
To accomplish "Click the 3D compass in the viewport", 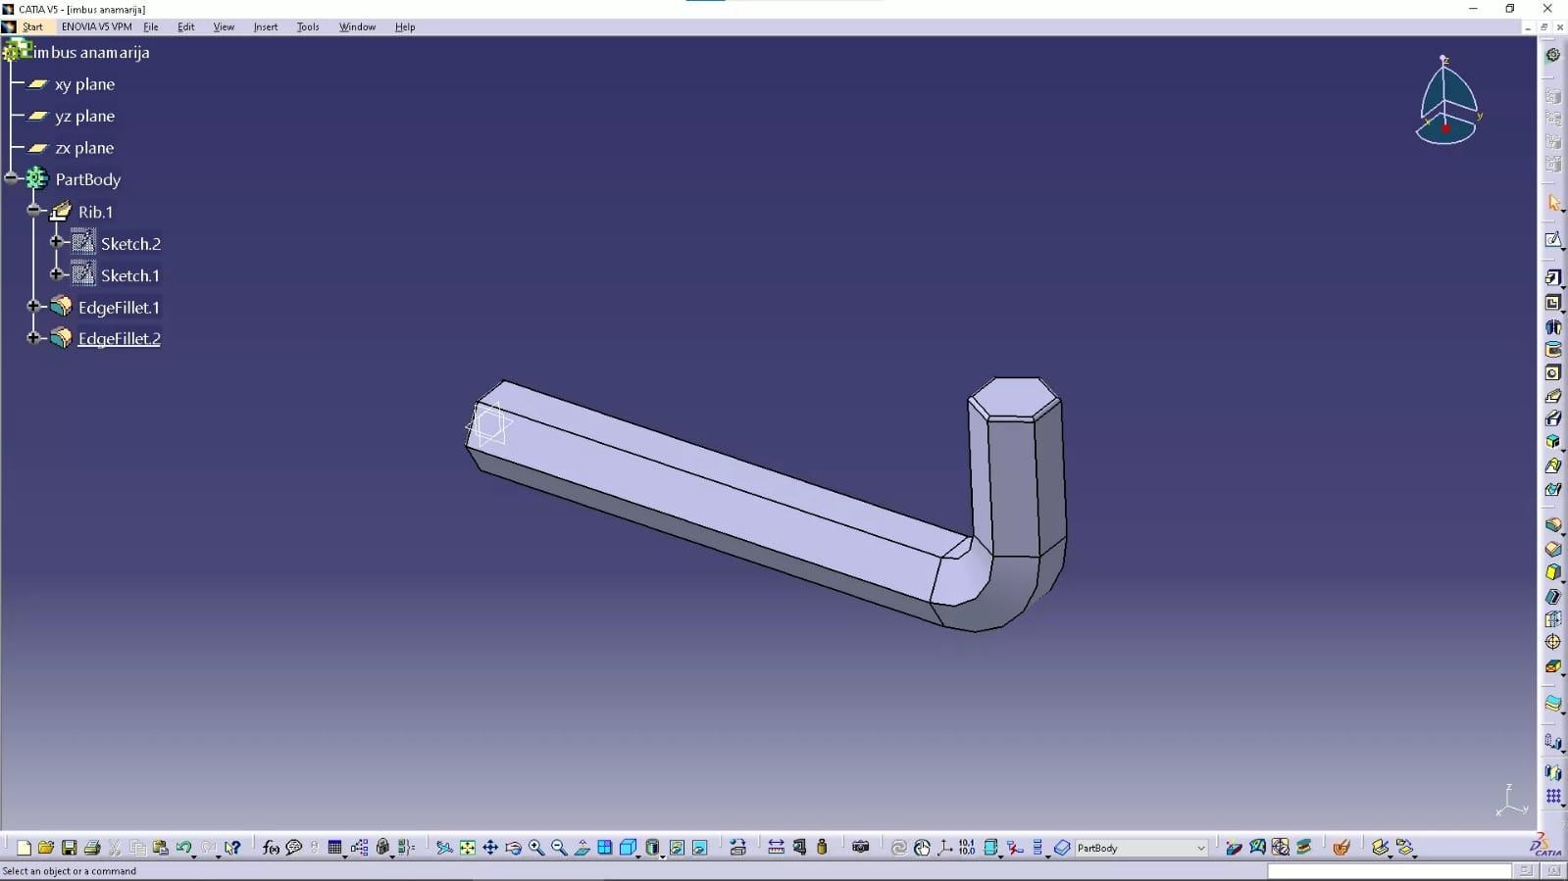I will (x=1447, y=103).
